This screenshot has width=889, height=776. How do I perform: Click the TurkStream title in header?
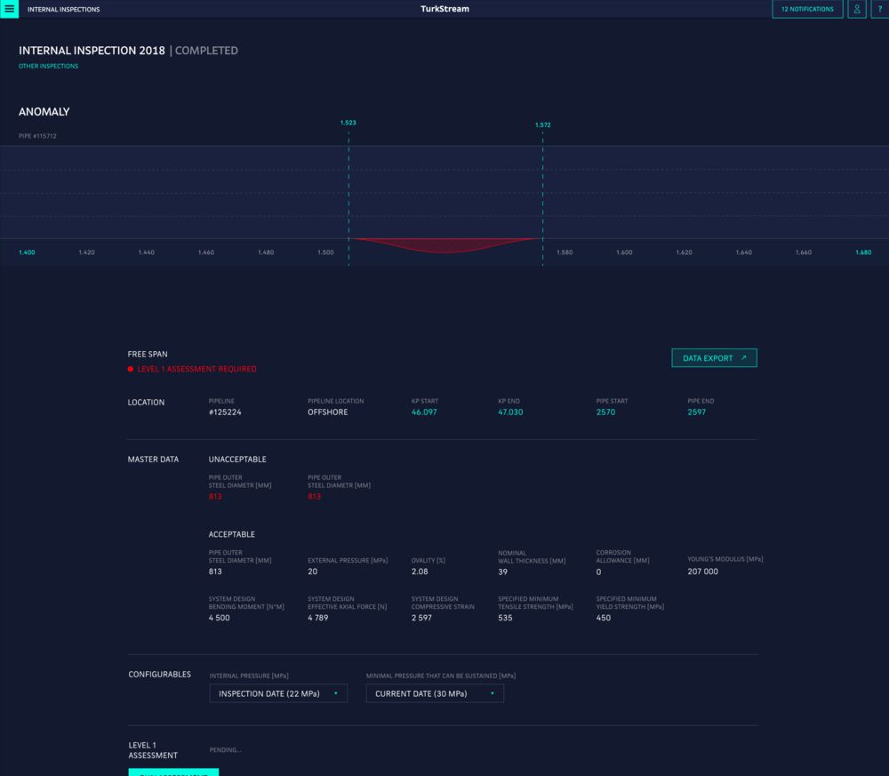(x=444, y=9)
